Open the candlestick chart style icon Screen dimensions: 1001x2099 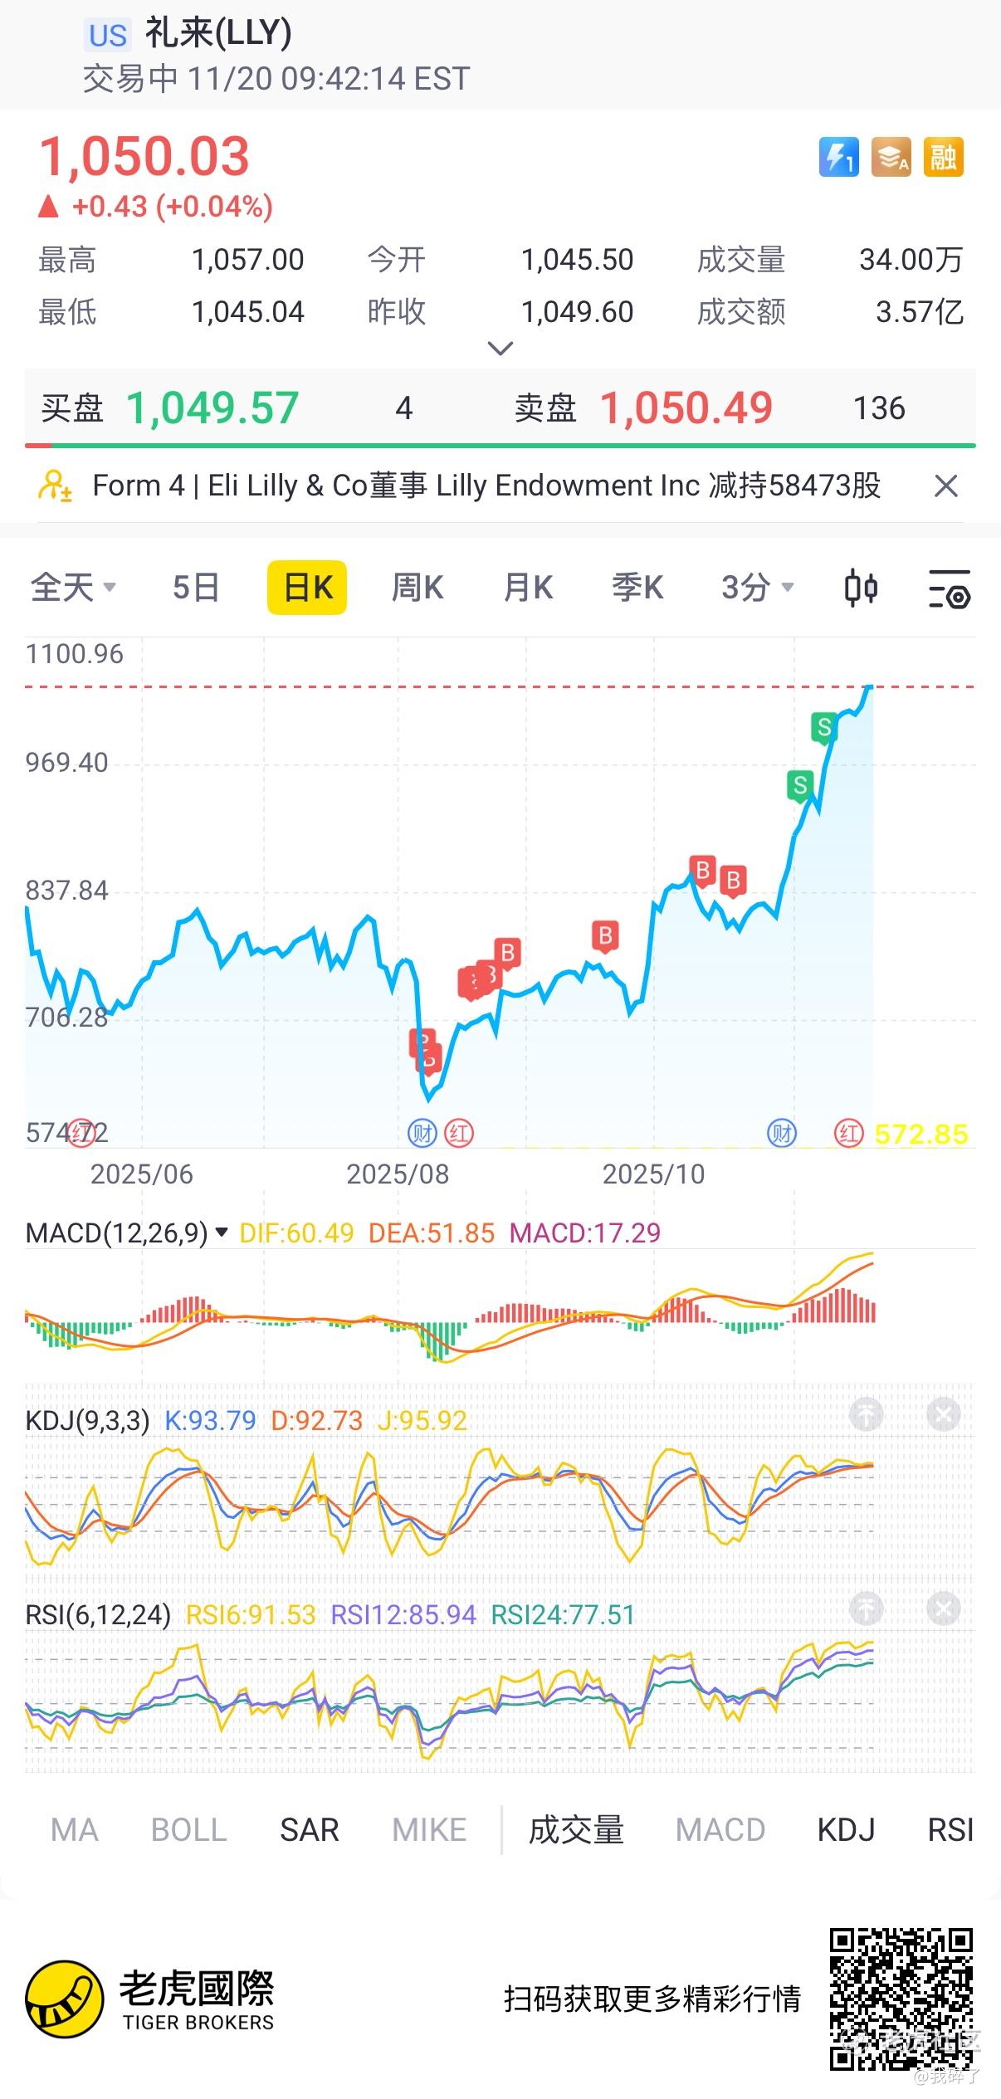[x=861, y=588]
